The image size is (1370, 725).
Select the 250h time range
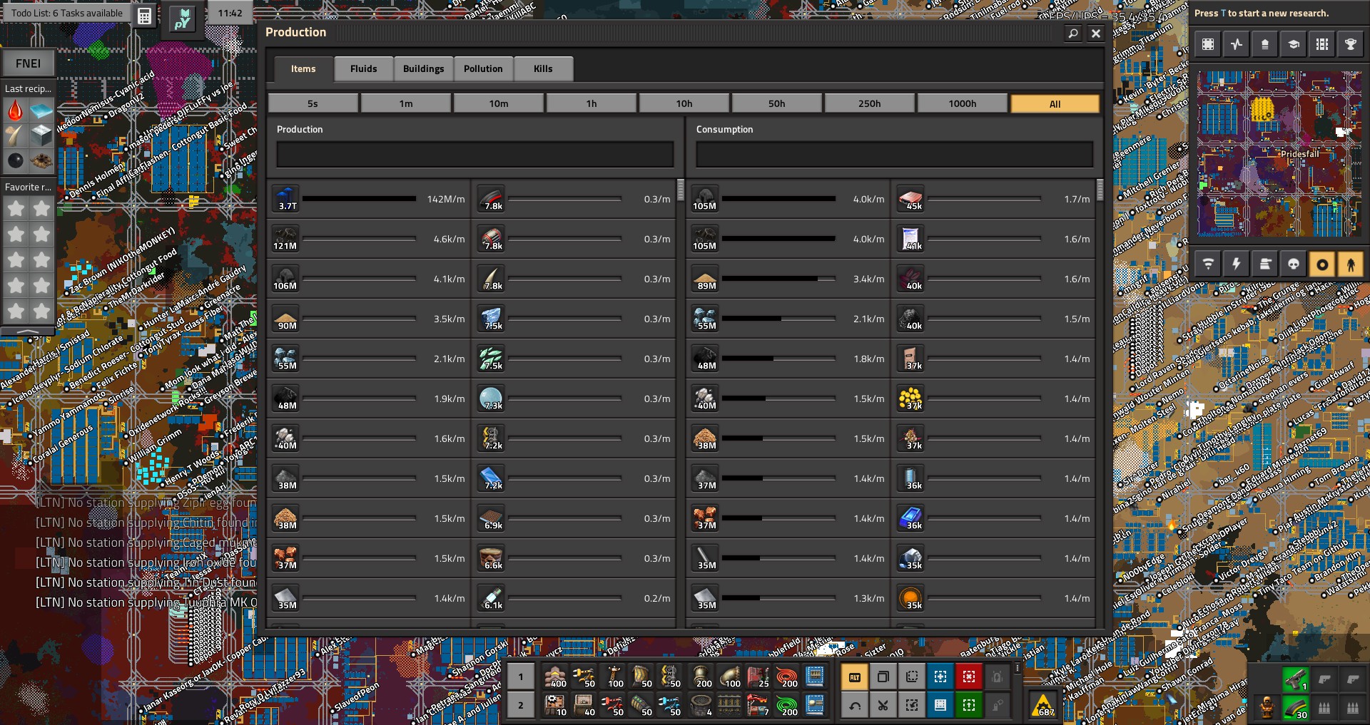click(x=870, y=103)
